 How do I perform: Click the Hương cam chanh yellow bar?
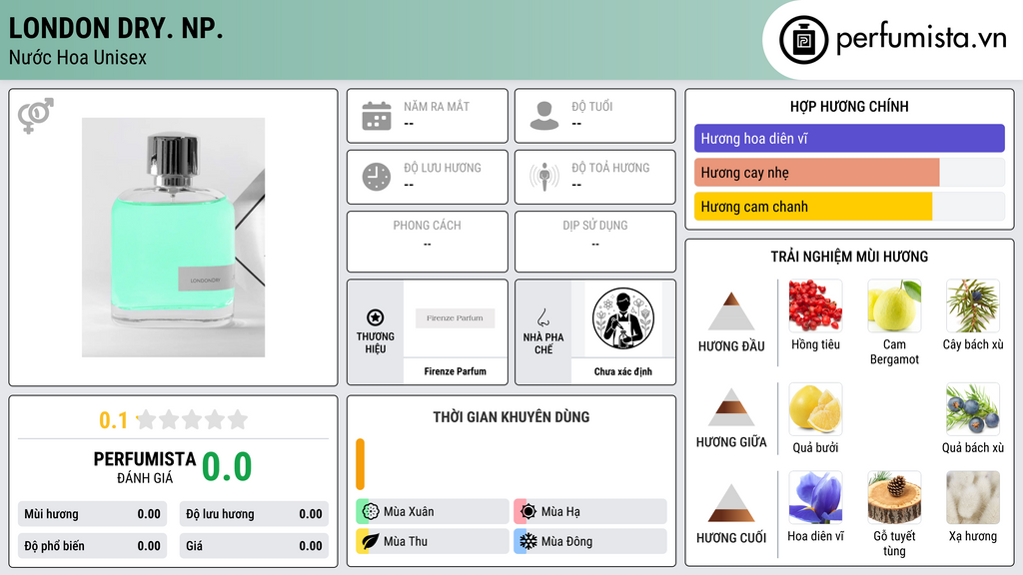(813, 207)
